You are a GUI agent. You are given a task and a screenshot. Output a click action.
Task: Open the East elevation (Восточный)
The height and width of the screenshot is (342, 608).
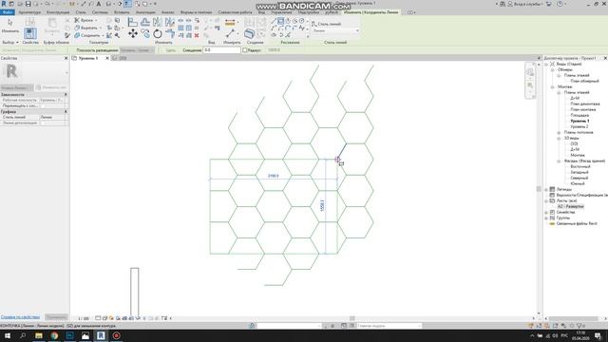(x=579, y=166)
